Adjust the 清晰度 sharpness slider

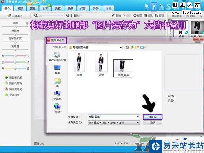point(15,50)
